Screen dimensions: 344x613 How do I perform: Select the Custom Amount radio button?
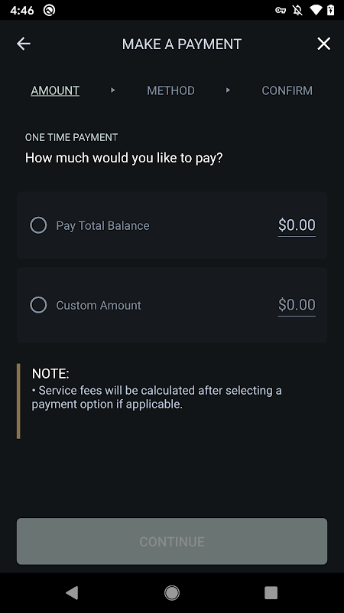[38, 305]
